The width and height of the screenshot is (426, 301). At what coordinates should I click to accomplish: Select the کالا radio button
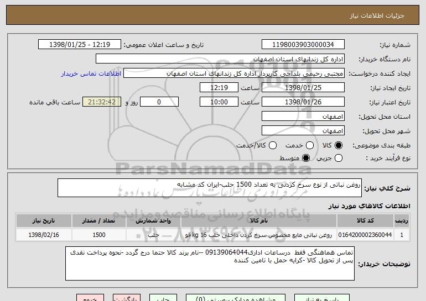pos(339,146)
